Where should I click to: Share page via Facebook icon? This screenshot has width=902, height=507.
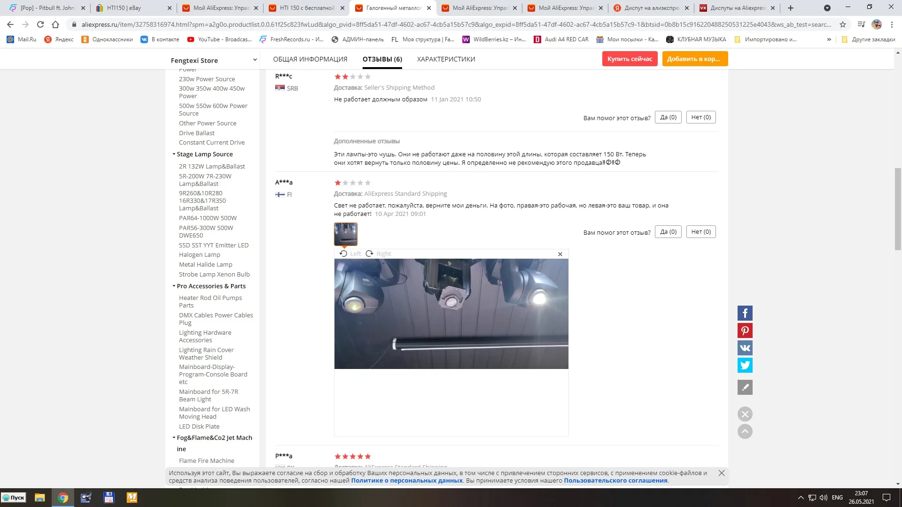(745, 313)
